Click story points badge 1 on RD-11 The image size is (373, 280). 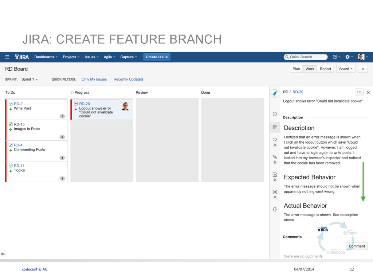point(62,179)
